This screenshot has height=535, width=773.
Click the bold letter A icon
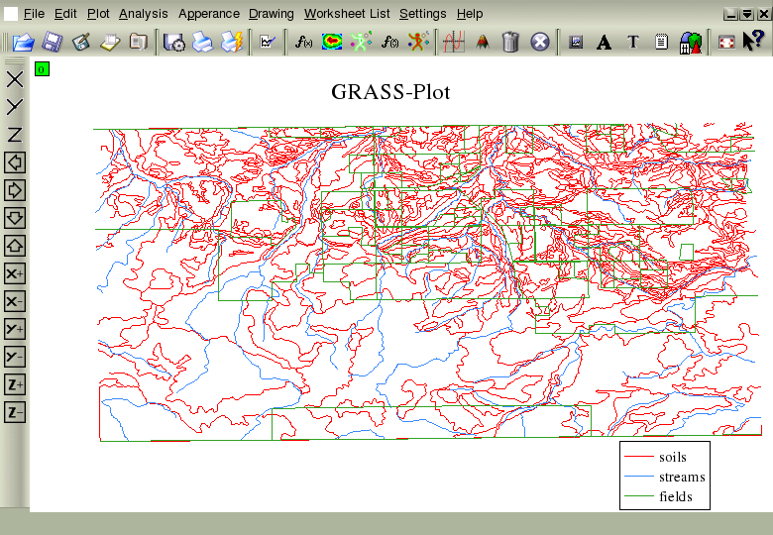tap(604, 42)
